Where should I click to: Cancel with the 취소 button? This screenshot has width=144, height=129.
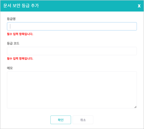click(83, 120)
